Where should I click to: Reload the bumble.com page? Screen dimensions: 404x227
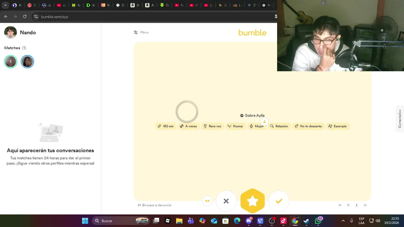point(25,17)
